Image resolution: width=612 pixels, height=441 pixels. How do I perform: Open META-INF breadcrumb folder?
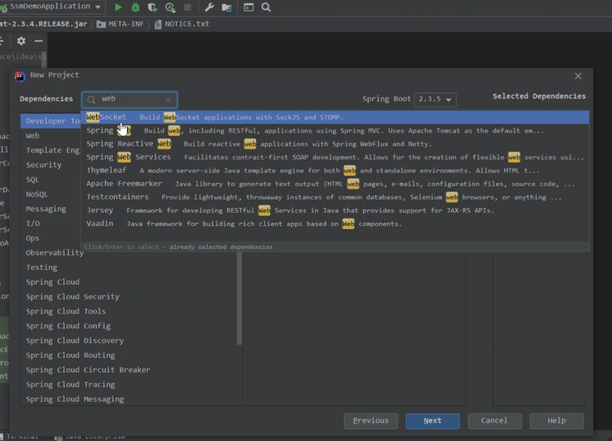point(120,24)
